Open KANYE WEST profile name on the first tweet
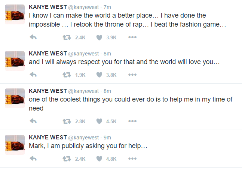This screenshot has height=169, width=242. coord(47,7)
